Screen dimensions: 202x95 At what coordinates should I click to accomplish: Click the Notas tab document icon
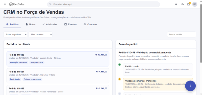tap(27, 24)
